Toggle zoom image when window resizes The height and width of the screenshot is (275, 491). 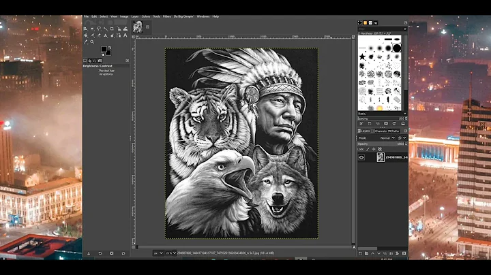coord(353,37)
